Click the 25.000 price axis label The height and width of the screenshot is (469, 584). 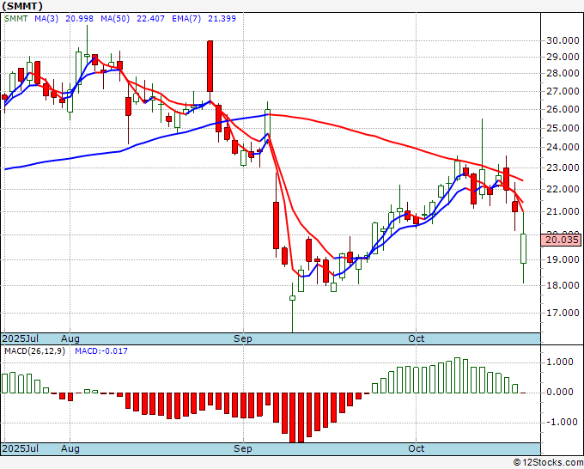pos(563,128)
